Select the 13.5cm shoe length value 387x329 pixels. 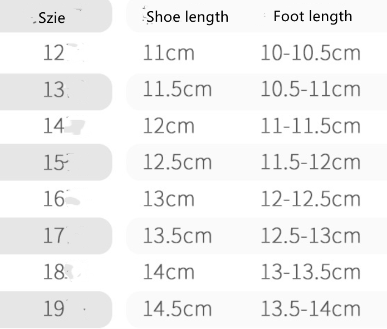point(178,235)
